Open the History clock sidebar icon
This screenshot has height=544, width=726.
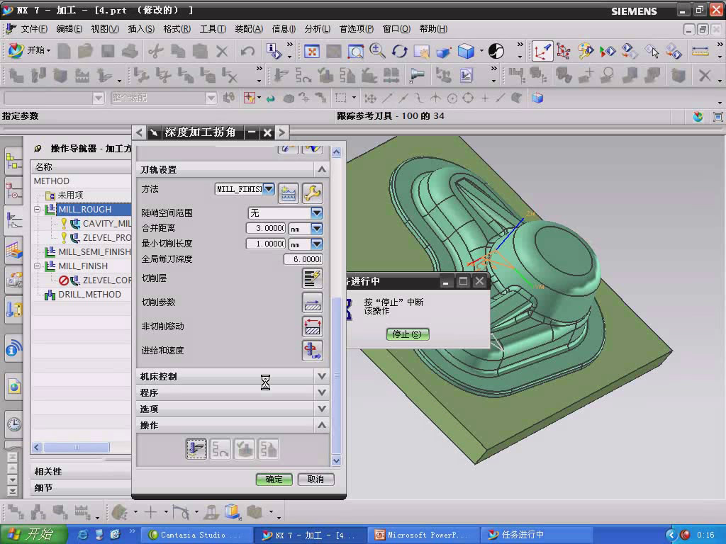click(x=14, y=424)
